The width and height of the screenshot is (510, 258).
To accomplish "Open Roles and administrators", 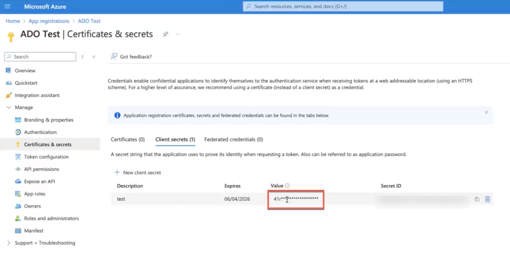I will 51,219.
